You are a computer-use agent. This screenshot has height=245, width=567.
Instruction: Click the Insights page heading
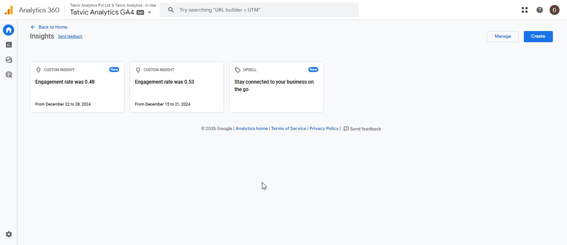pyautogui.click(x=42, y=36)
